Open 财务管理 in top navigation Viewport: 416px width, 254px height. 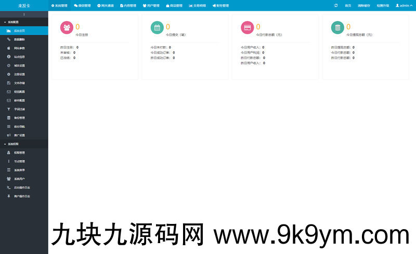click(220, 5)
